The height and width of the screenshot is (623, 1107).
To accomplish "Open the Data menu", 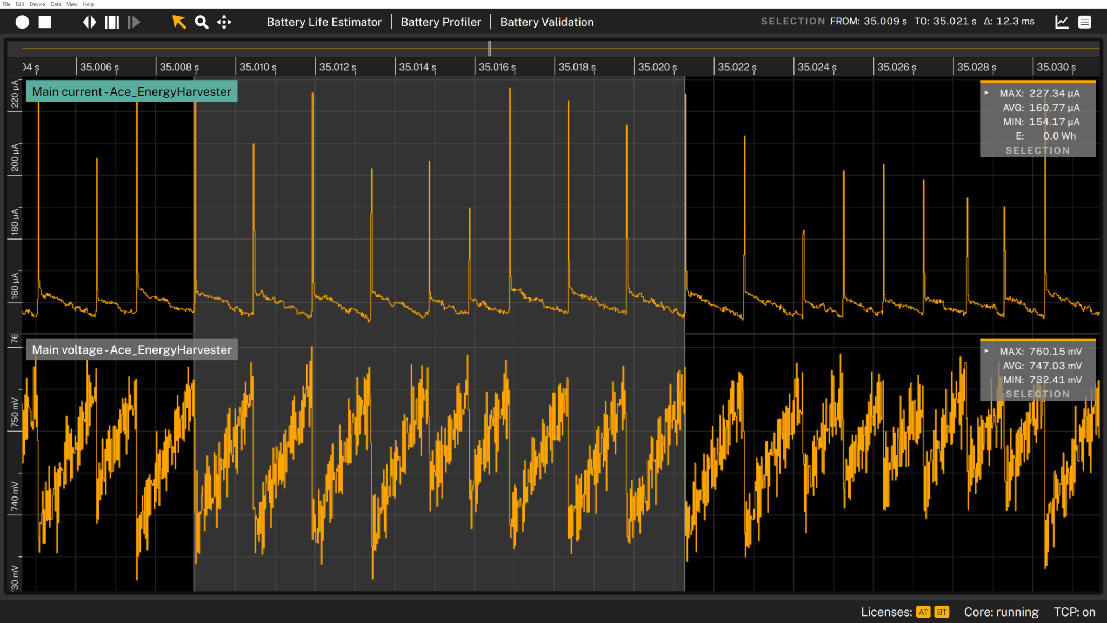I will point(56,4).
